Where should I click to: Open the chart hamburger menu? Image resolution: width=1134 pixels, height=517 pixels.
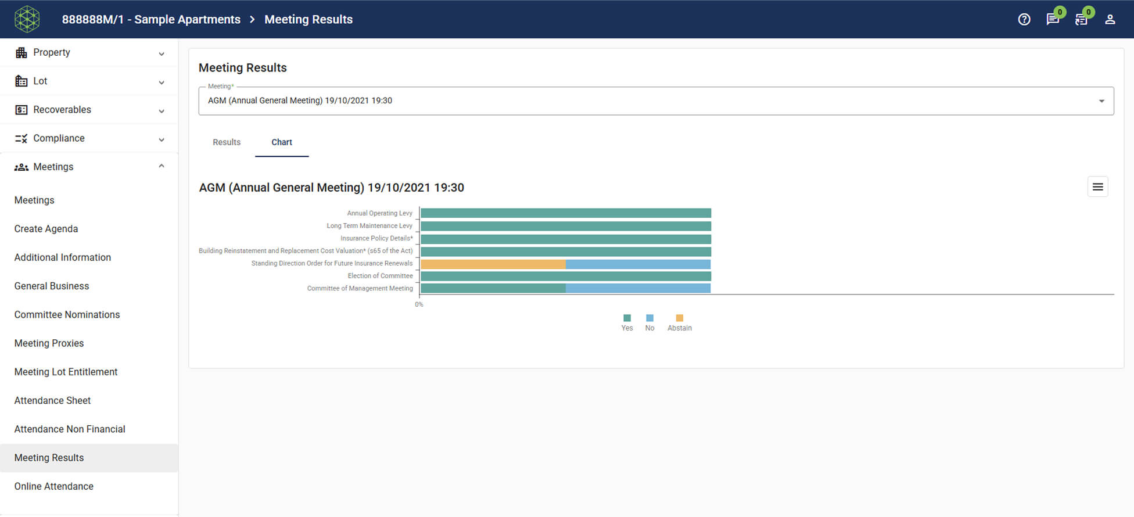click(1097, 187)
